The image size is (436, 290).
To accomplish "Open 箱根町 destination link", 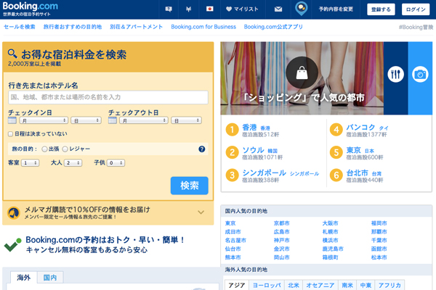I will [x=330, y=257].
